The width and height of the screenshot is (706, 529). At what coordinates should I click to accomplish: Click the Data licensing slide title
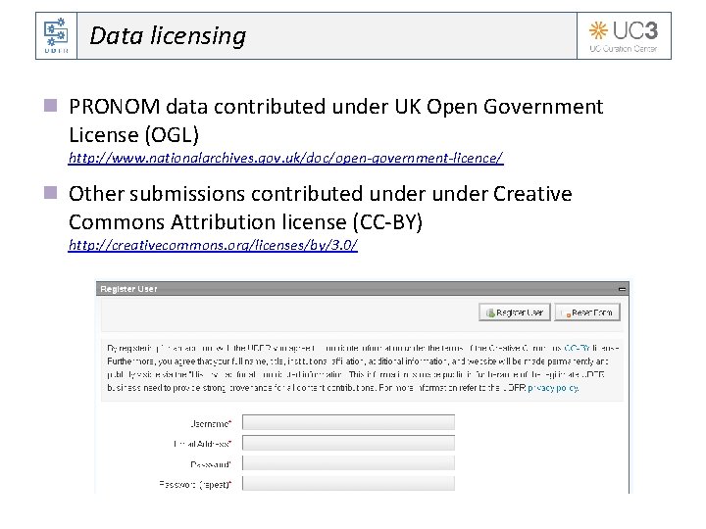click(x=168, y=36)
